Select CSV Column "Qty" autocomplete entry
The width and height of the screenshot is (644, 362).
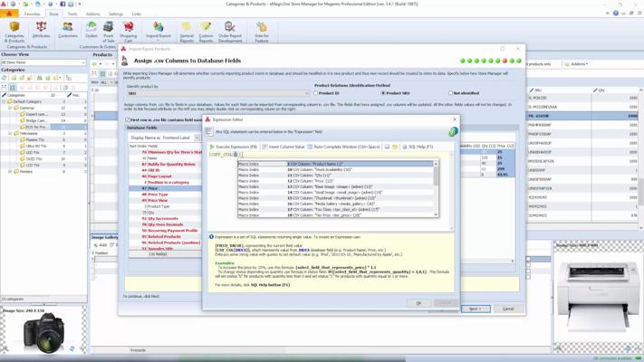[335, 176]
